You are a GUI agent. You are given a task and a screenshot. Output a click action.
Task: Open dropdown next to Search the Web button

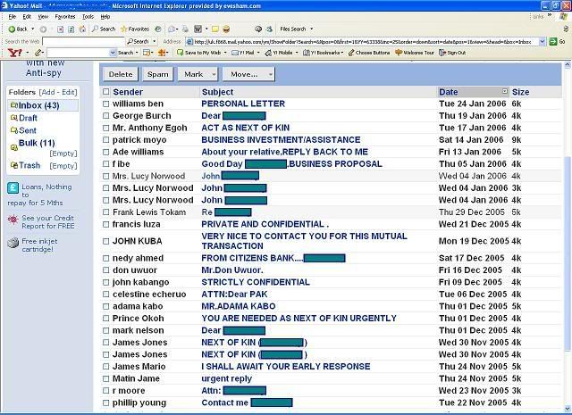tap(155, 42)
